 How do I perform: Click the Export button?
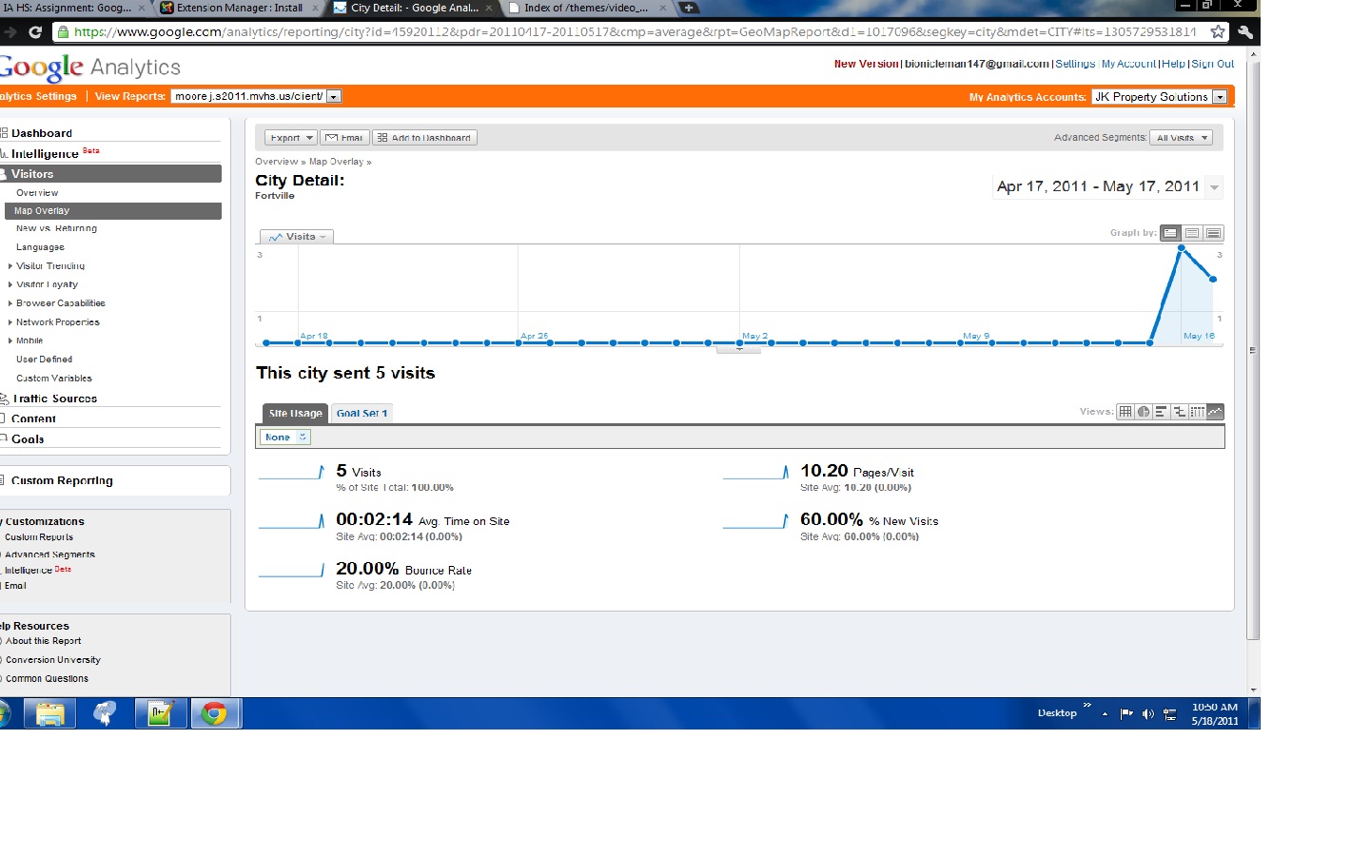pos(290,138)
